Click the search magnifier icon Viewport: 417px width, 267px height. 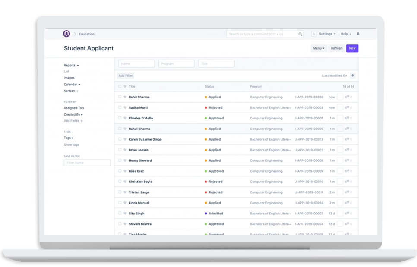pos(300,34)
